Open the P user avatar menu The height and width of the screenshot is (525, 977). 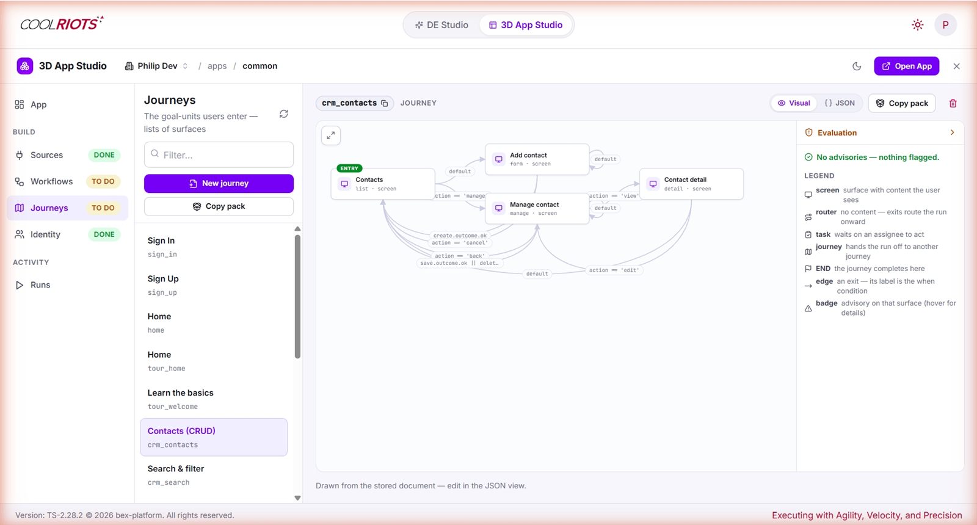(x=945, y=25)
